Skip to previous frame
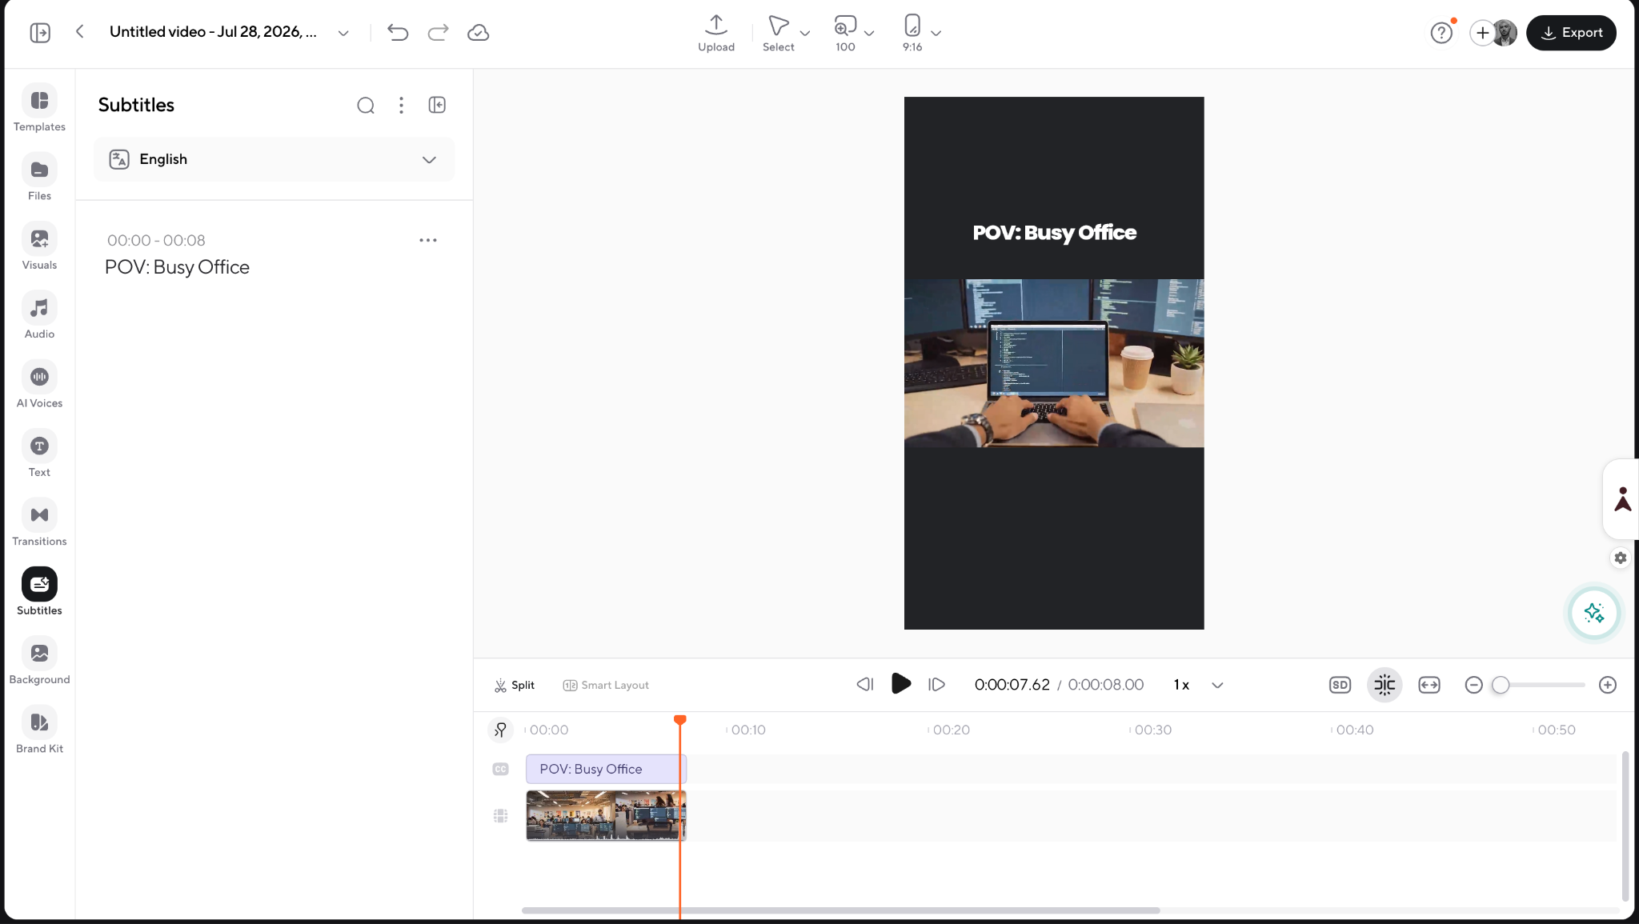Screen dimensions: 1639x924 [x=864, y=685]
